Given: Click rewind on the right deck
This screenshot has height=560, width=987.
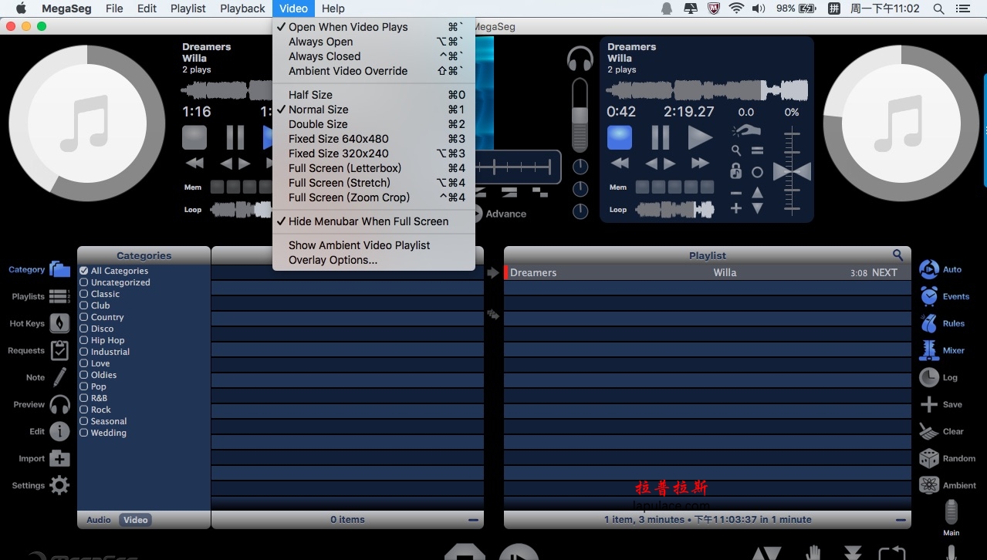Looking at the screenshot, I should tap(620, 164).
